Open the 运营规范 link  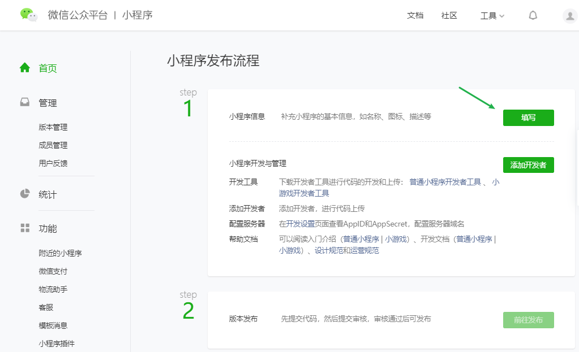364,251
